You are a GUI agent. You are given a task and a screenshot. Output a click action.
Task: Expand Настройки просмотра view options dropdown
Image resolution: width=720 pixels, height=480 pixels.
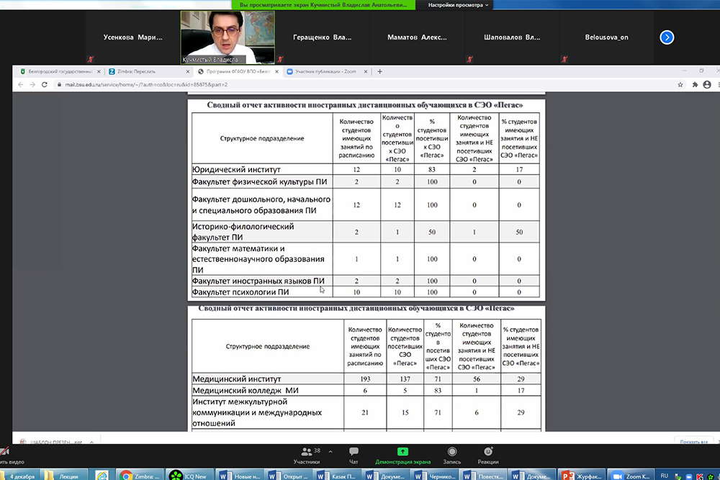pyautogui.click(x=458, y=5)
